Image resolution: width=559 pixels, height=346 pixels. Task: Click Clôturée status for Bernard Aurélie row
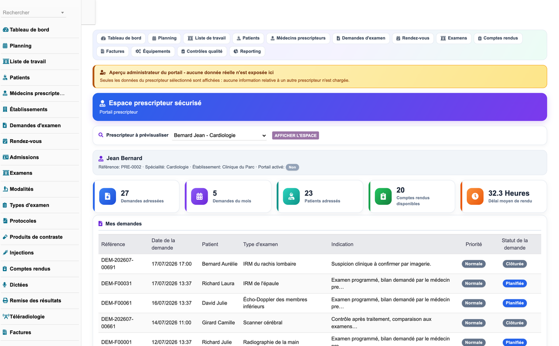pos(515,264)
